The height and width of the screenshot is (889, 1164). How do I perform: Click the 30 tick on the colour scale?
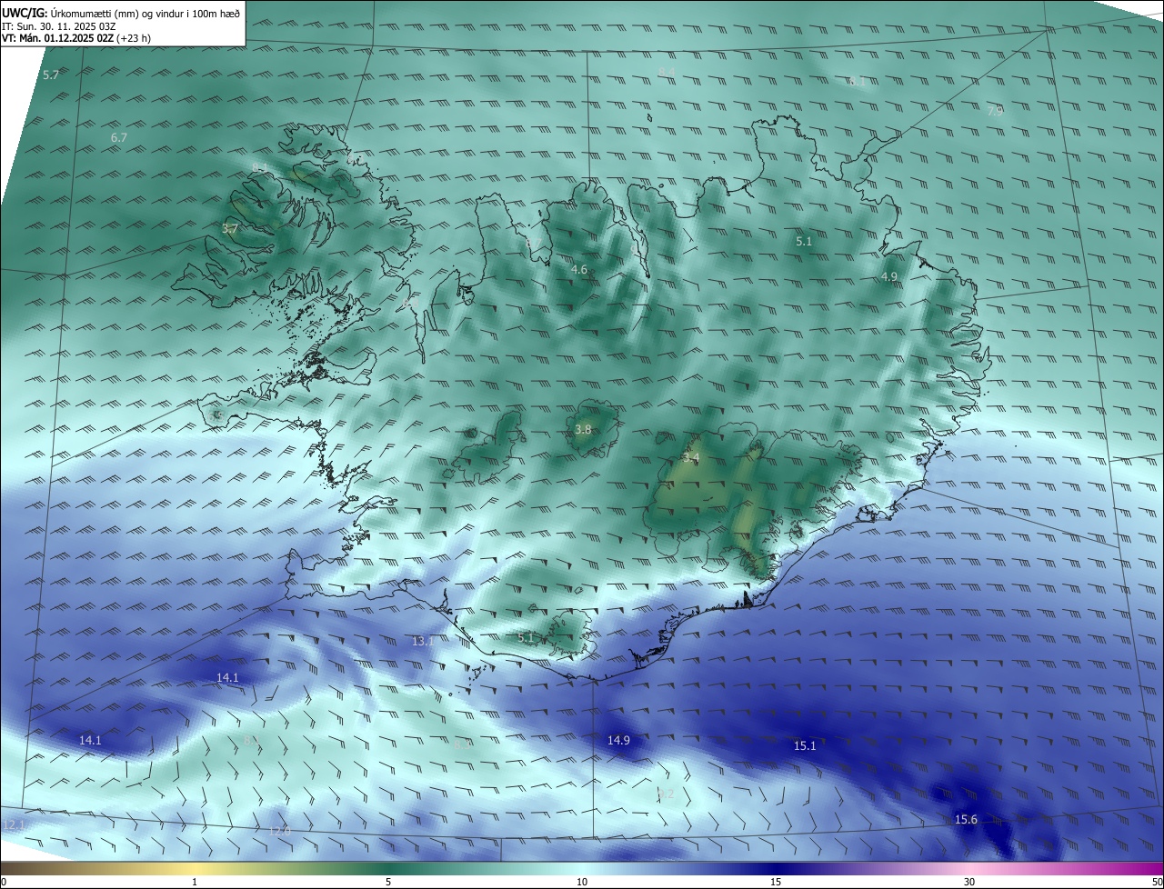[x=969, y=882]
